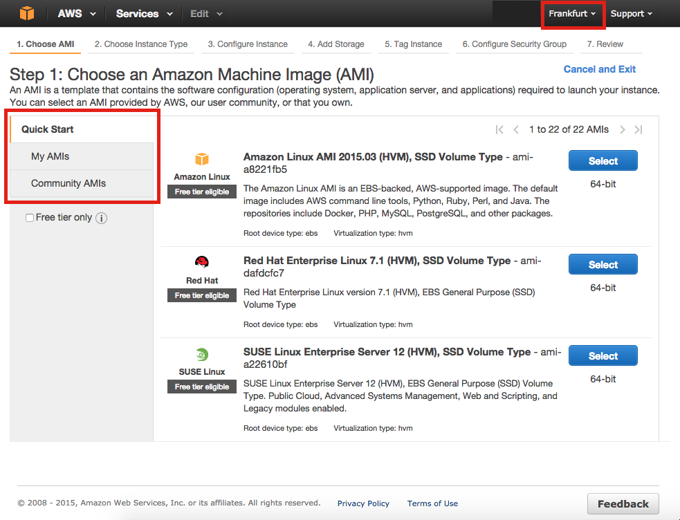Image resolution: width=680 pixels, height=520 pixels.
Task: Click Free tier eligible badge under SUSE Linux
Action: [202, 387]
